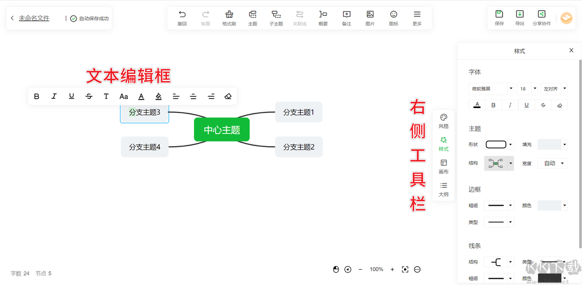582x285 pixels.
Task: Toggle italic formatting for the selected topic
Action: click(x=54, y=96)
